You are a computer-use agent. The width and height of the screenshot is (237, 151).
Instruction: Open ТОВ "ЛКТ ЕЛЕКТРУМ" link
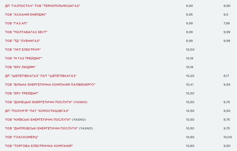tap(23, 50)
